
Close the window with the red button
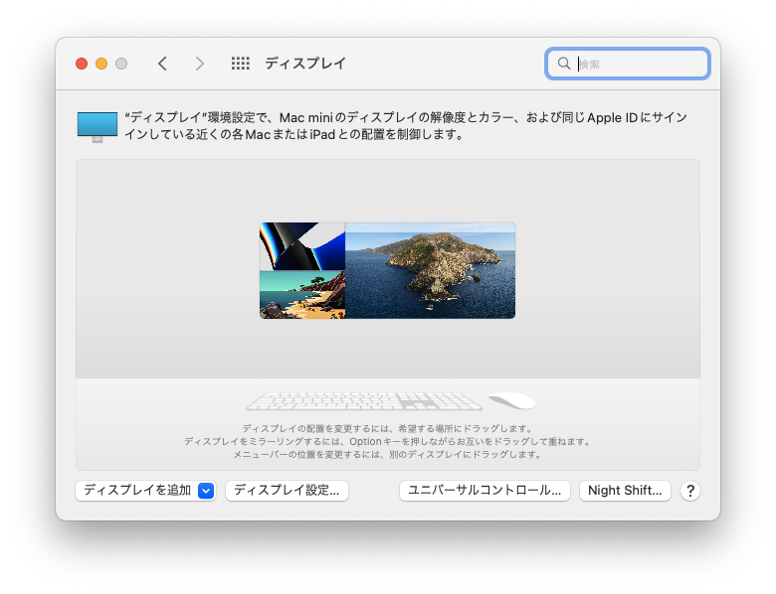tap(82, 64)
